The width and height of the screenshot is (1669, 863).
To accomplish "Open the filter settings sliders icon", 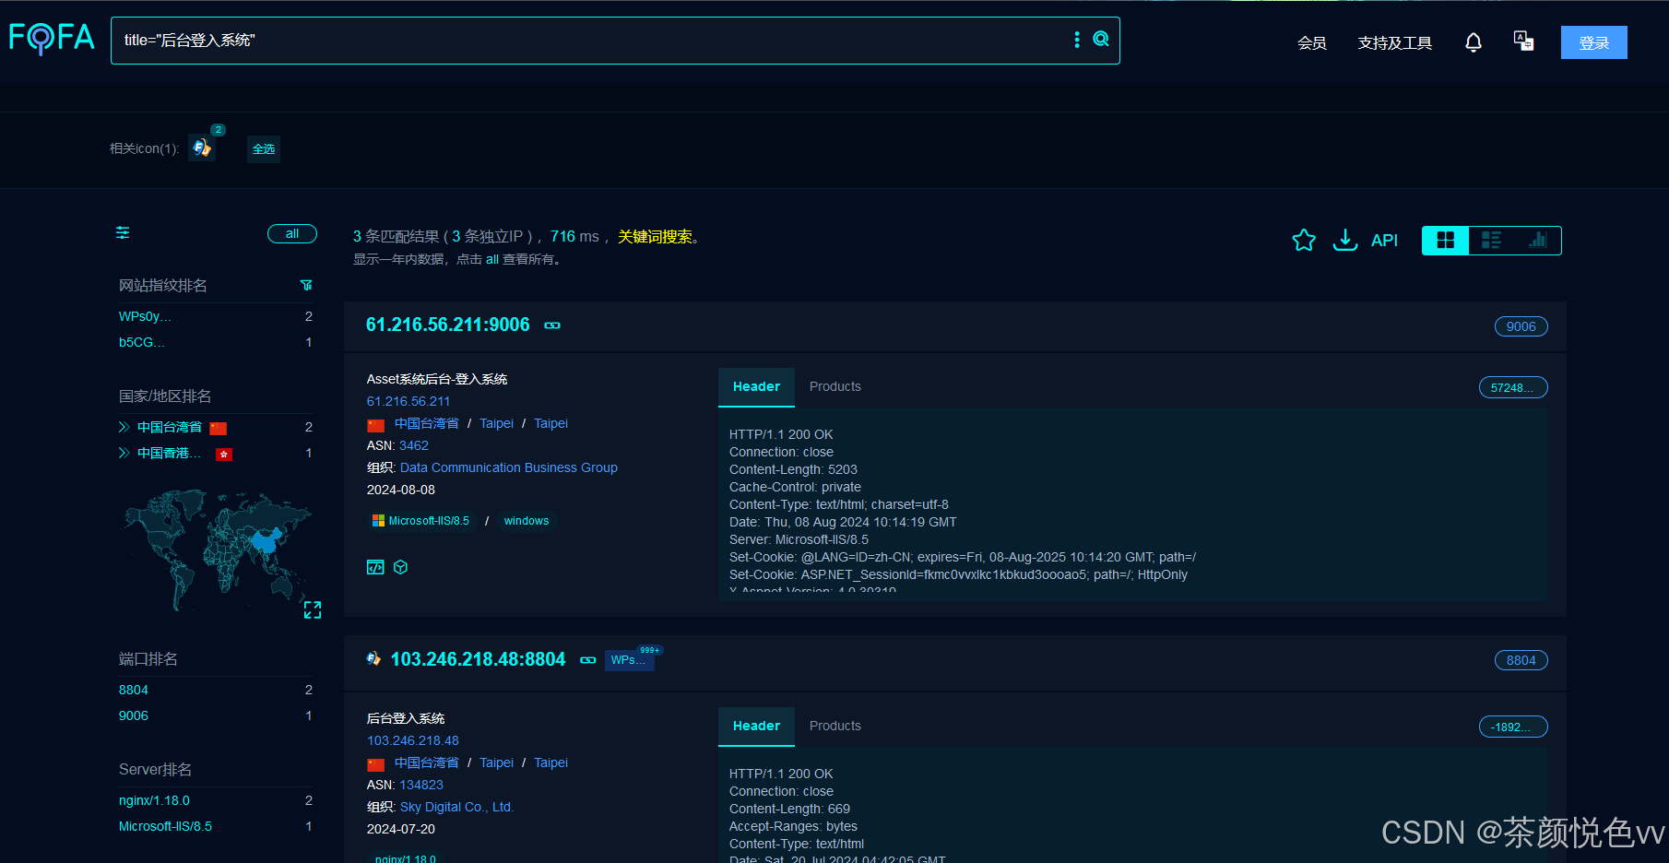I will pyautogui.click(x=123, y=232).
